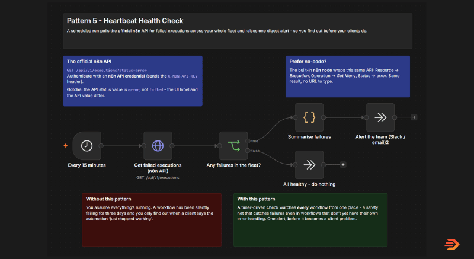Click the GET: /api/v1/executions subtitle
474x259 pixels.
point(158,178)
